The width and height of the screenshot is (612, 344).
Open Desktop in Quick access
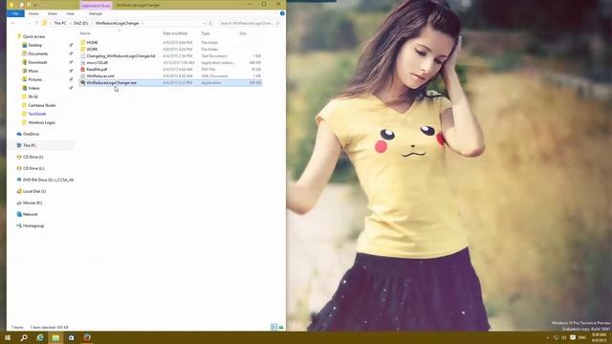[x=34, y=45]
